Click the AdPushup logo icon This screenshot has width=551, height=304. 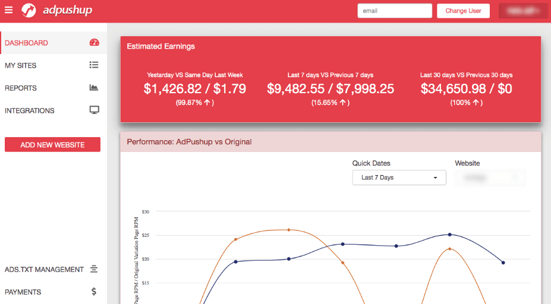pos(29,11)
